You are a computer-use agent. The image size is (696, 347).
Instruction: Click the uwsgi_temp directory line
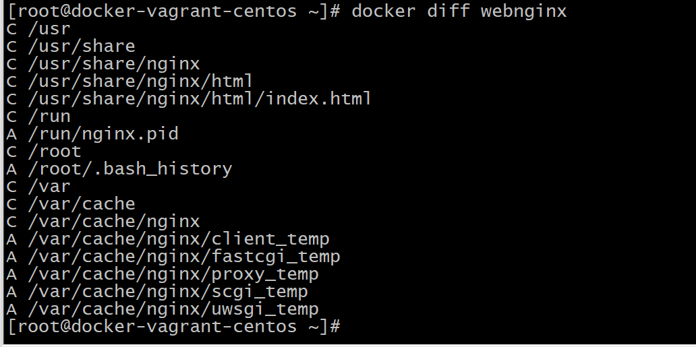(163, 309)
